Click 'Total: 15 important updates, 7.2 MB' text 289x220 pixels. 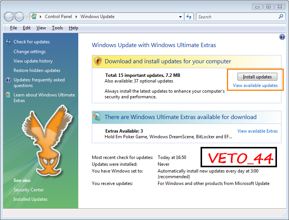pos(143,75)
